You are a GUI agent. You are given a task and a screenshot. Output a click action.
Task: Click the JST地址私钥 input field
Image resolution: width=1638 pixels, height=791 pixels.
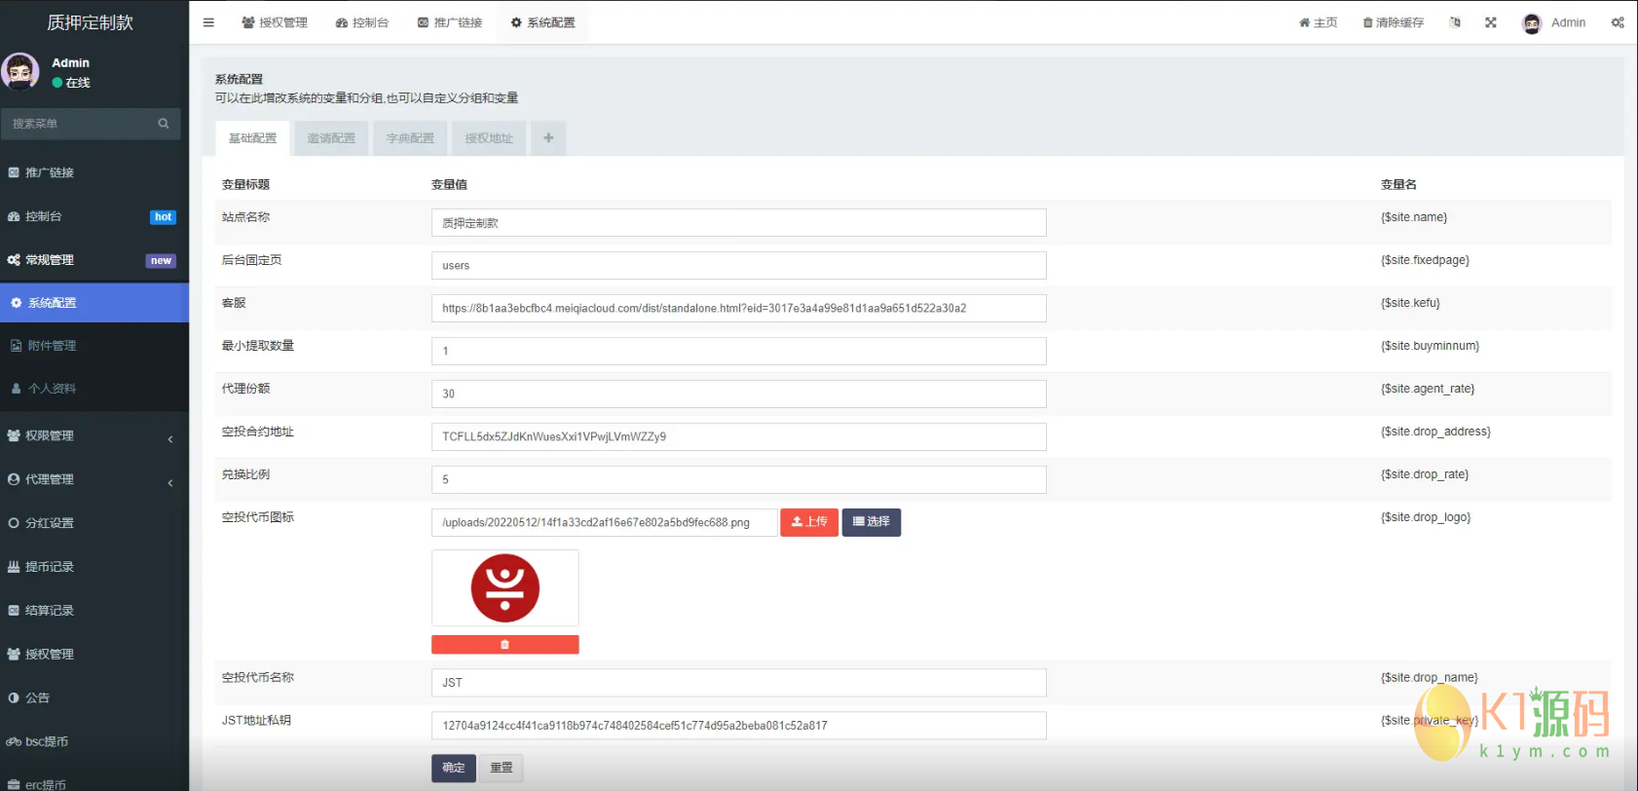tap(739, 726)
